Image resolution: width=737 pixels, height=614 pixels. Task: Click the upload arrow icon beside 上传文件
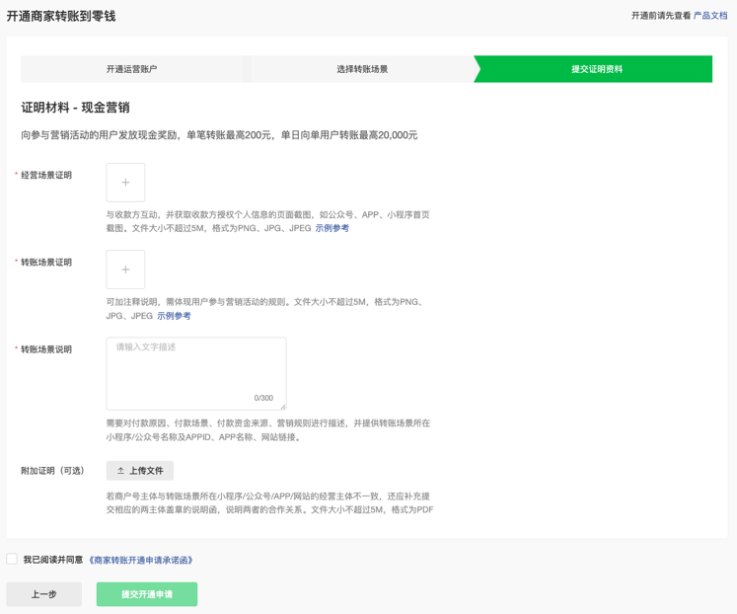point(120,471)
